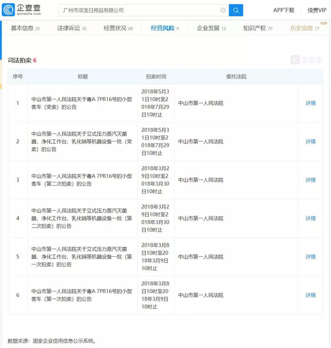Open 详情 for row 4 auction

(310, 219)
